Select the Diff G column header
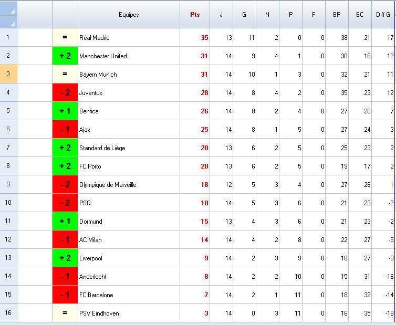The width and height of the screenshot is (396, 325). pyautogui.click(x=383, y=15)
